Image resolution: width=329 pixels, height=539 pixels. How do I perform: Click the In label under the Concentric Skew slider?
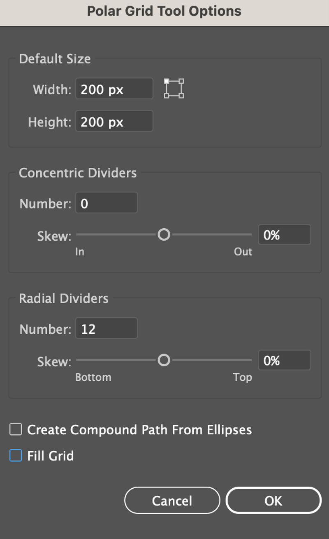coord(79,251)
